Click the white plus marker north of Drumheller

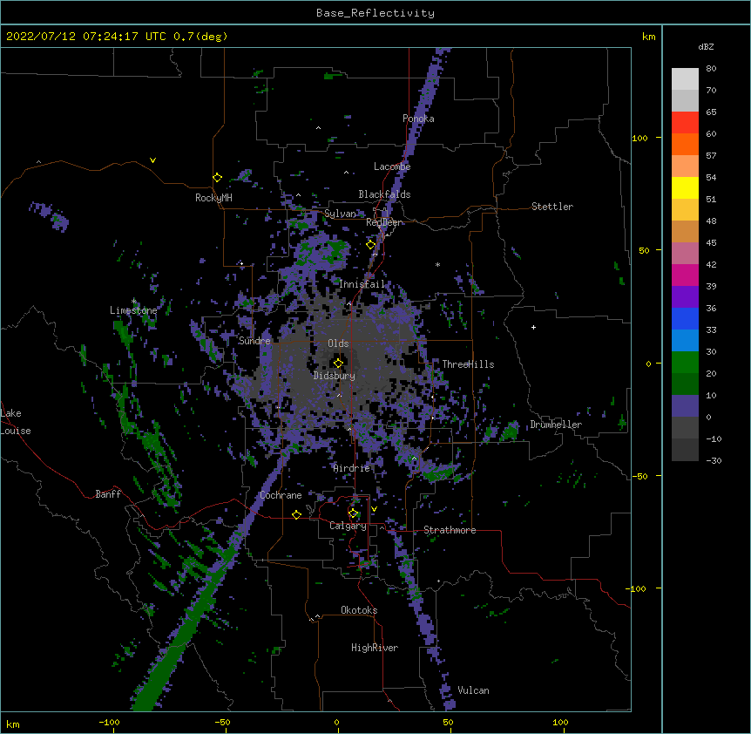[x=533, y=327]
